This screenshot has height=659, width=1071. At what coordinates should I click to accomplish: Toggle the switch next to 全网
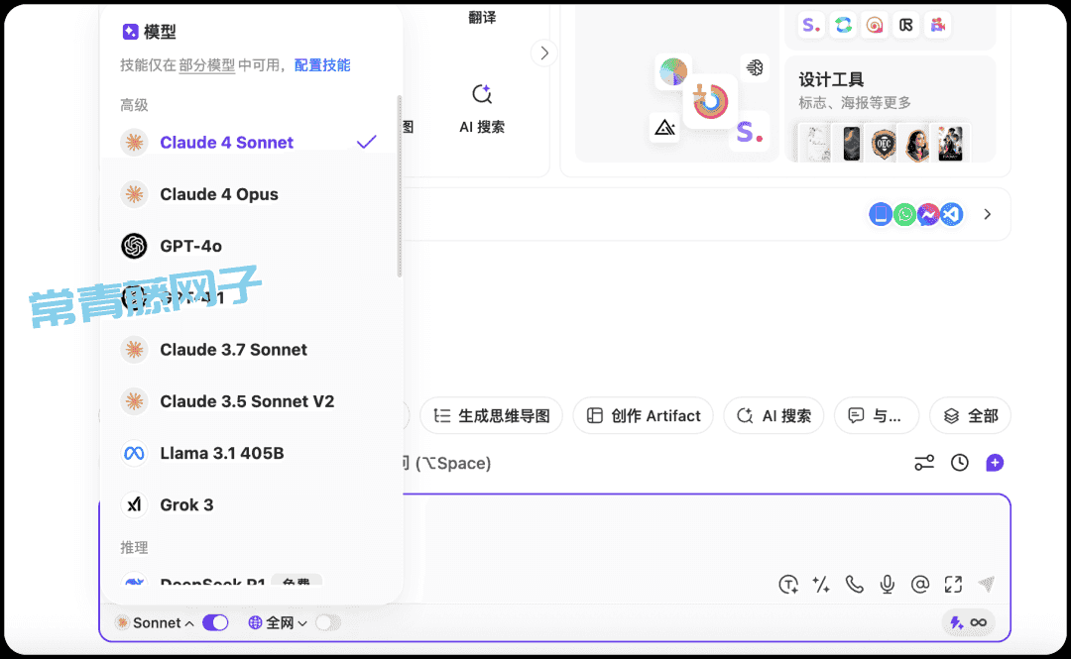[328, 622]
